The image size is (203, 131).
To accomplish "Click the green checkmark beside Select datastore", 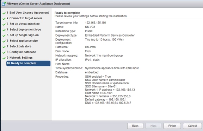I will click(4, 47).
